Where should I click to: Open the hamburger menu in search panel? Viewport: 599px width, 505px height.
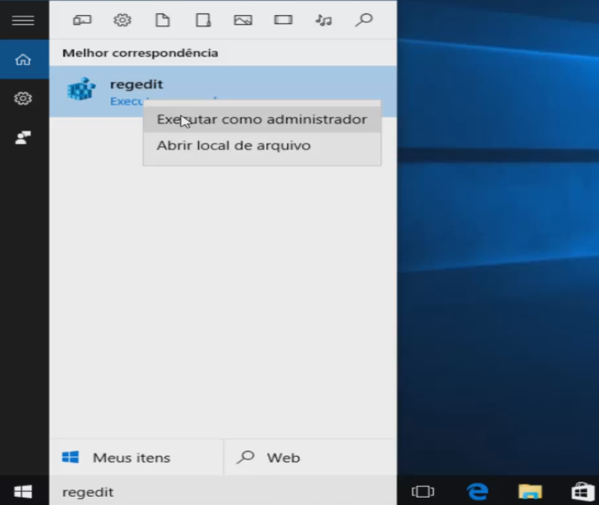click(x=23, y=20)
